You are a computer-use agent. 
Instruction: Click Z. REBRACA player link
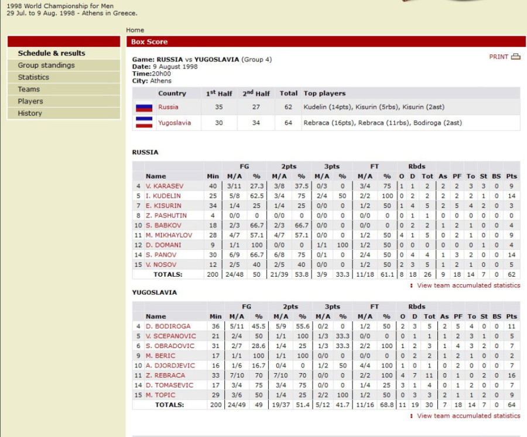165,376
